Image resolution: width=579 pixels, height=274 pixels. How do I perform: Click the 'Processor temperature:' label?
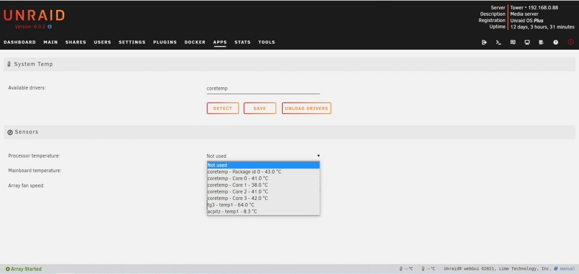tap(34, 156)
